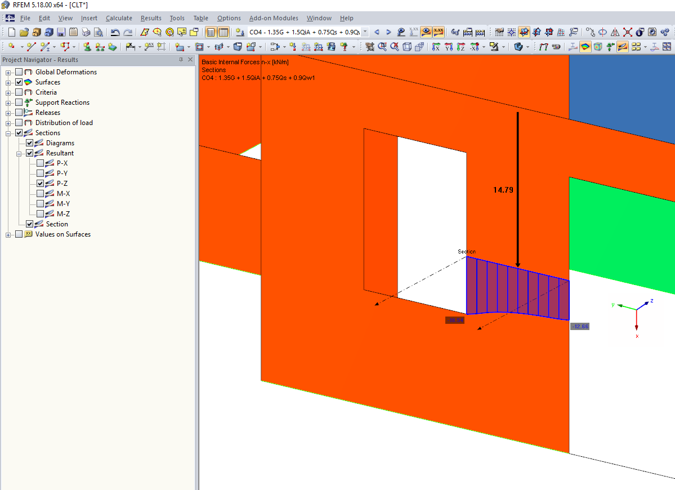Expand the Global Deformations tree node

pyautogui.click(x=8, y=72)
